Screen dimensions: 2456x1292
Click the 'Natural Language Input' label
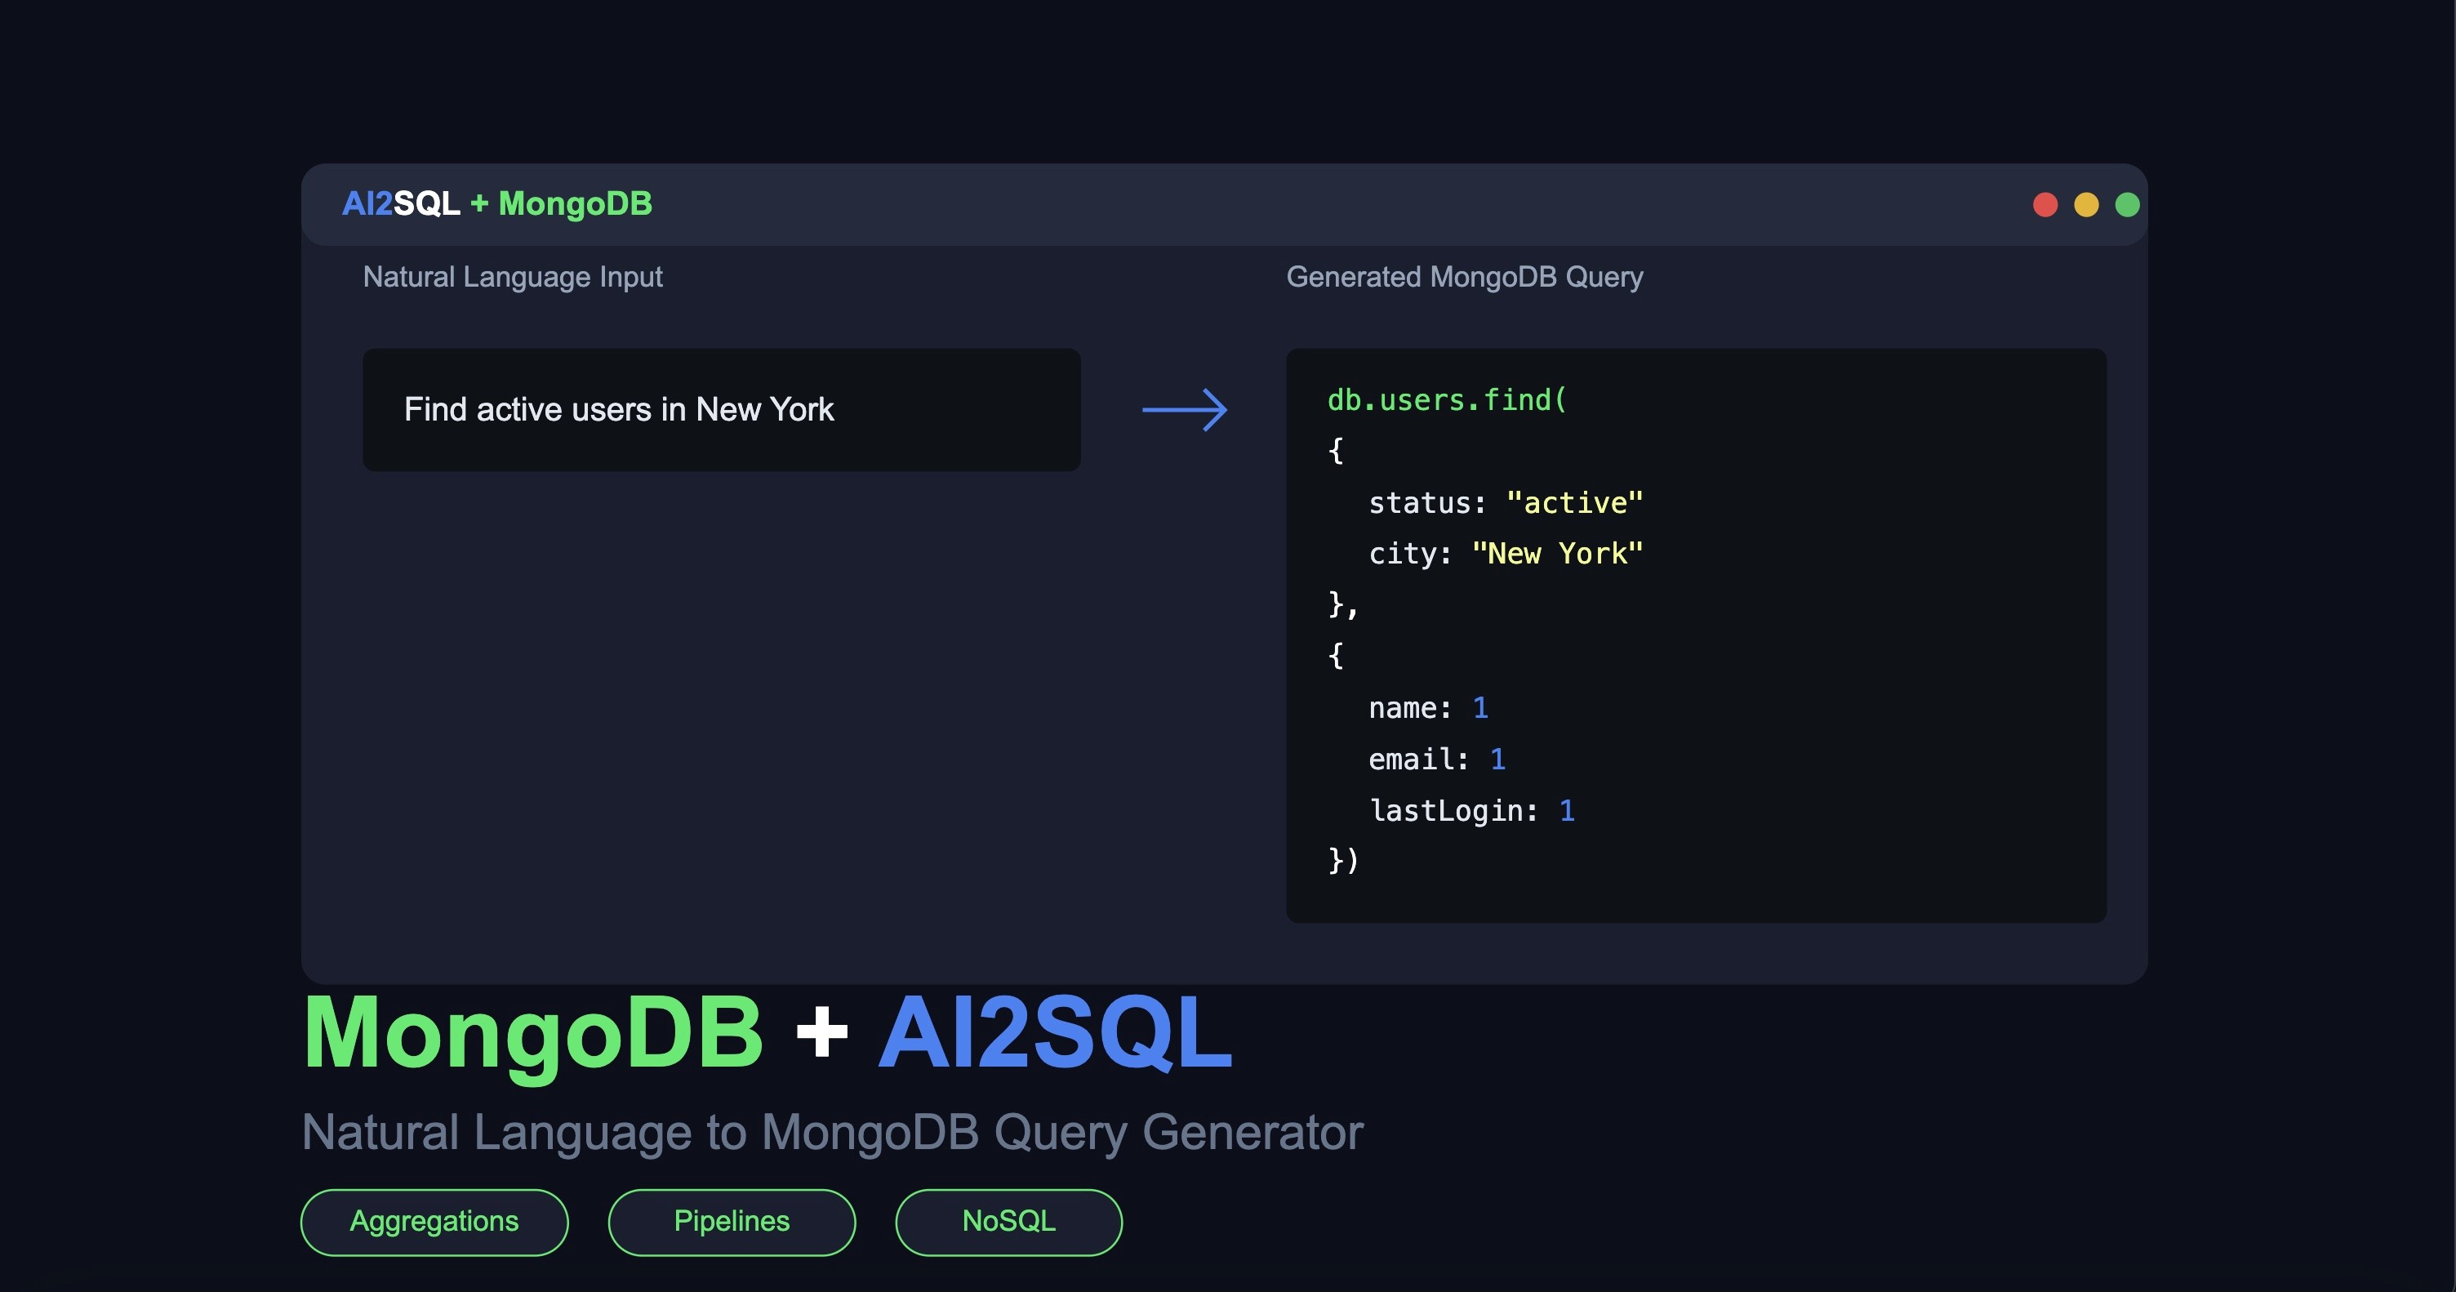click(512, 278)
